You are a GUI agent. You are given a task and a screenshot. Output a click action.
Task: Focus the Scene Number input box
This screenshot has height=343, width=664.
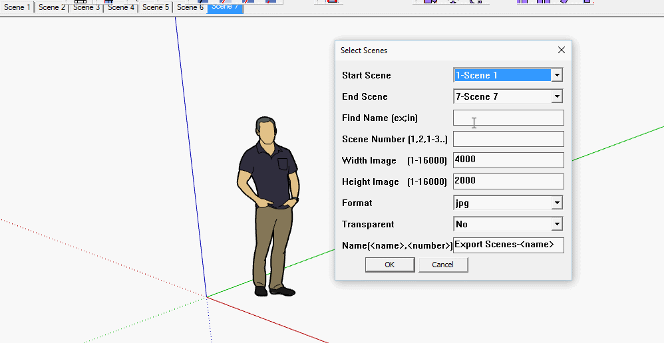(508, 139)
